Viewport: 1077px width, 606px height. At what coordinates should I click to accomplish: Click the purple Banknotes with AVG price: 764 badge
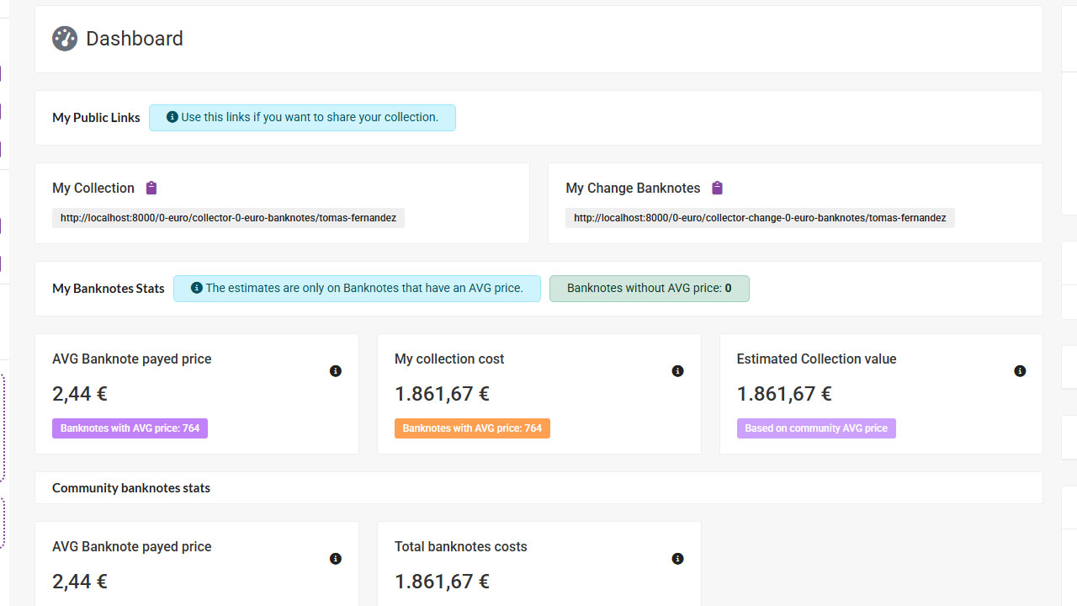(x=130, y=428)
